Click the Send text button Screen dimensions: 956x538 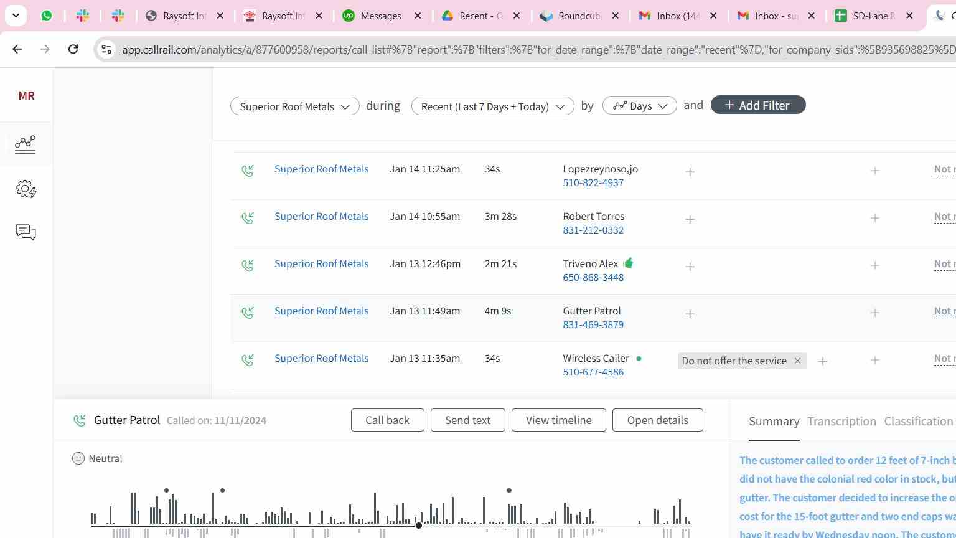click(467, 420)
